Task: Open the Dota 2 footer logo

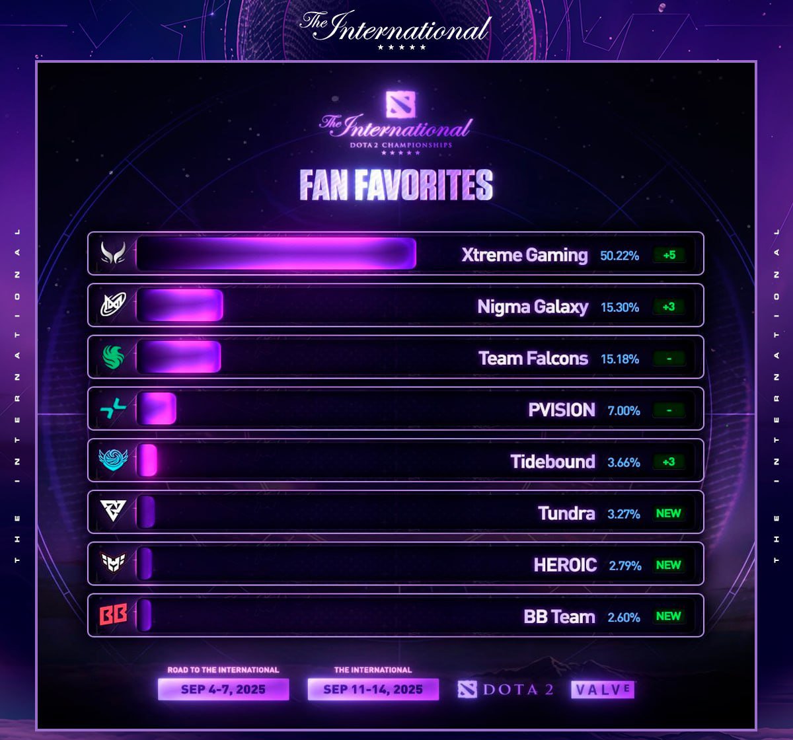Action: tap(506, 690)
